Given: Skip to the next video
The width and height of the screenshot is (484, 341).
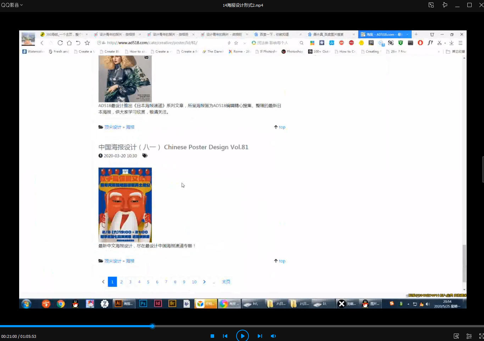Looking at the screenshot, I should click(x=260, y=336).
